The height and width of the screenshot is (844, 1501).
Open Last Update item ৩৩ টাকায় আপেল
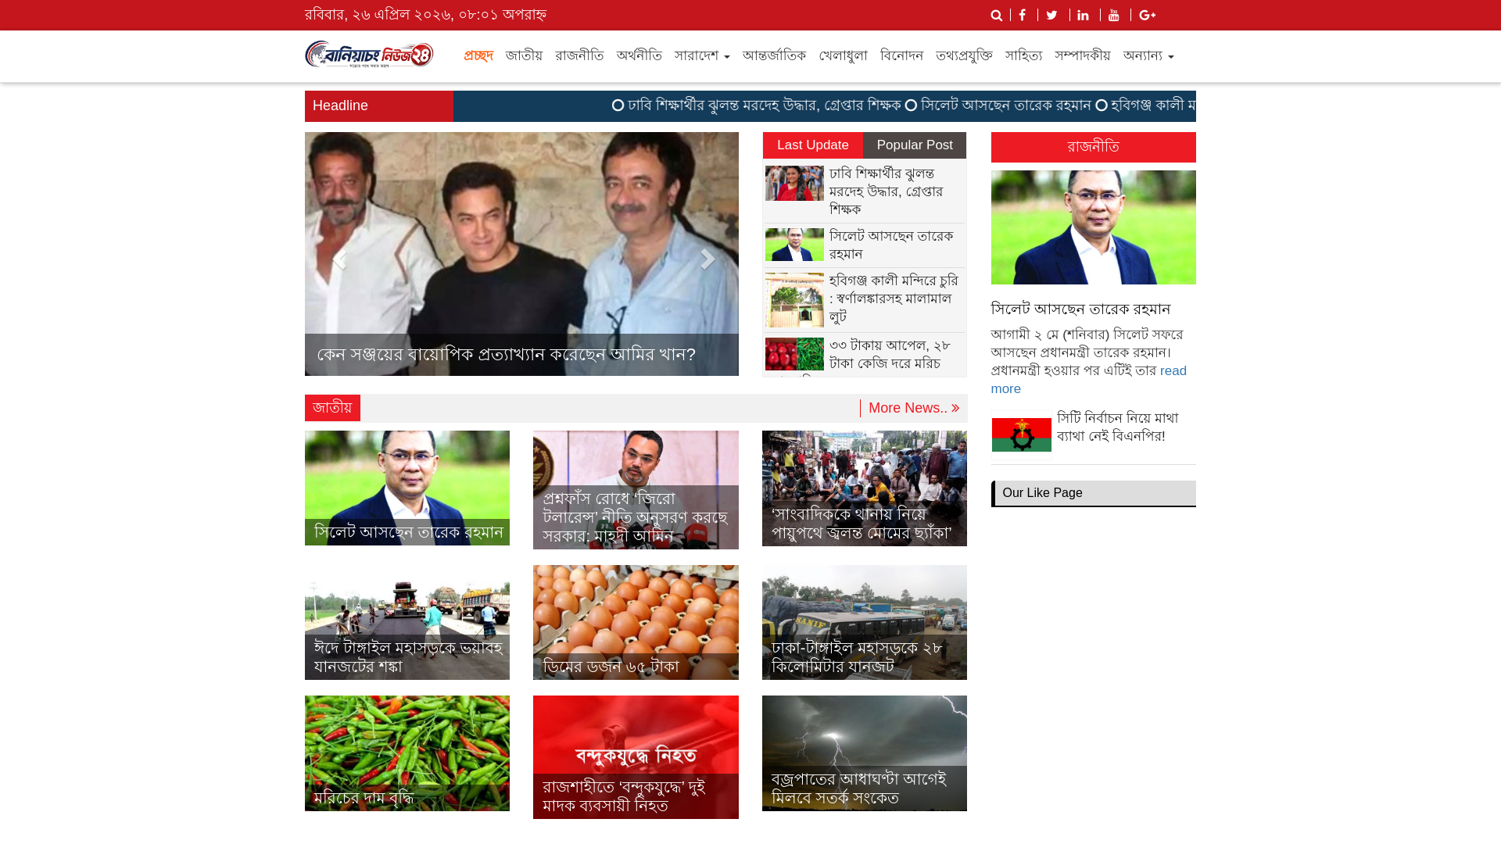(x=890, y=354)
